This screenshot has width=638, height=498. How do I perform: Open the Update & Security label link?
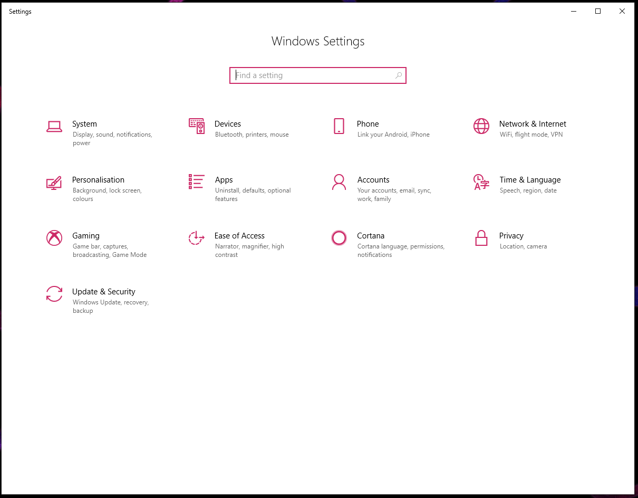(x=103, y=292)
